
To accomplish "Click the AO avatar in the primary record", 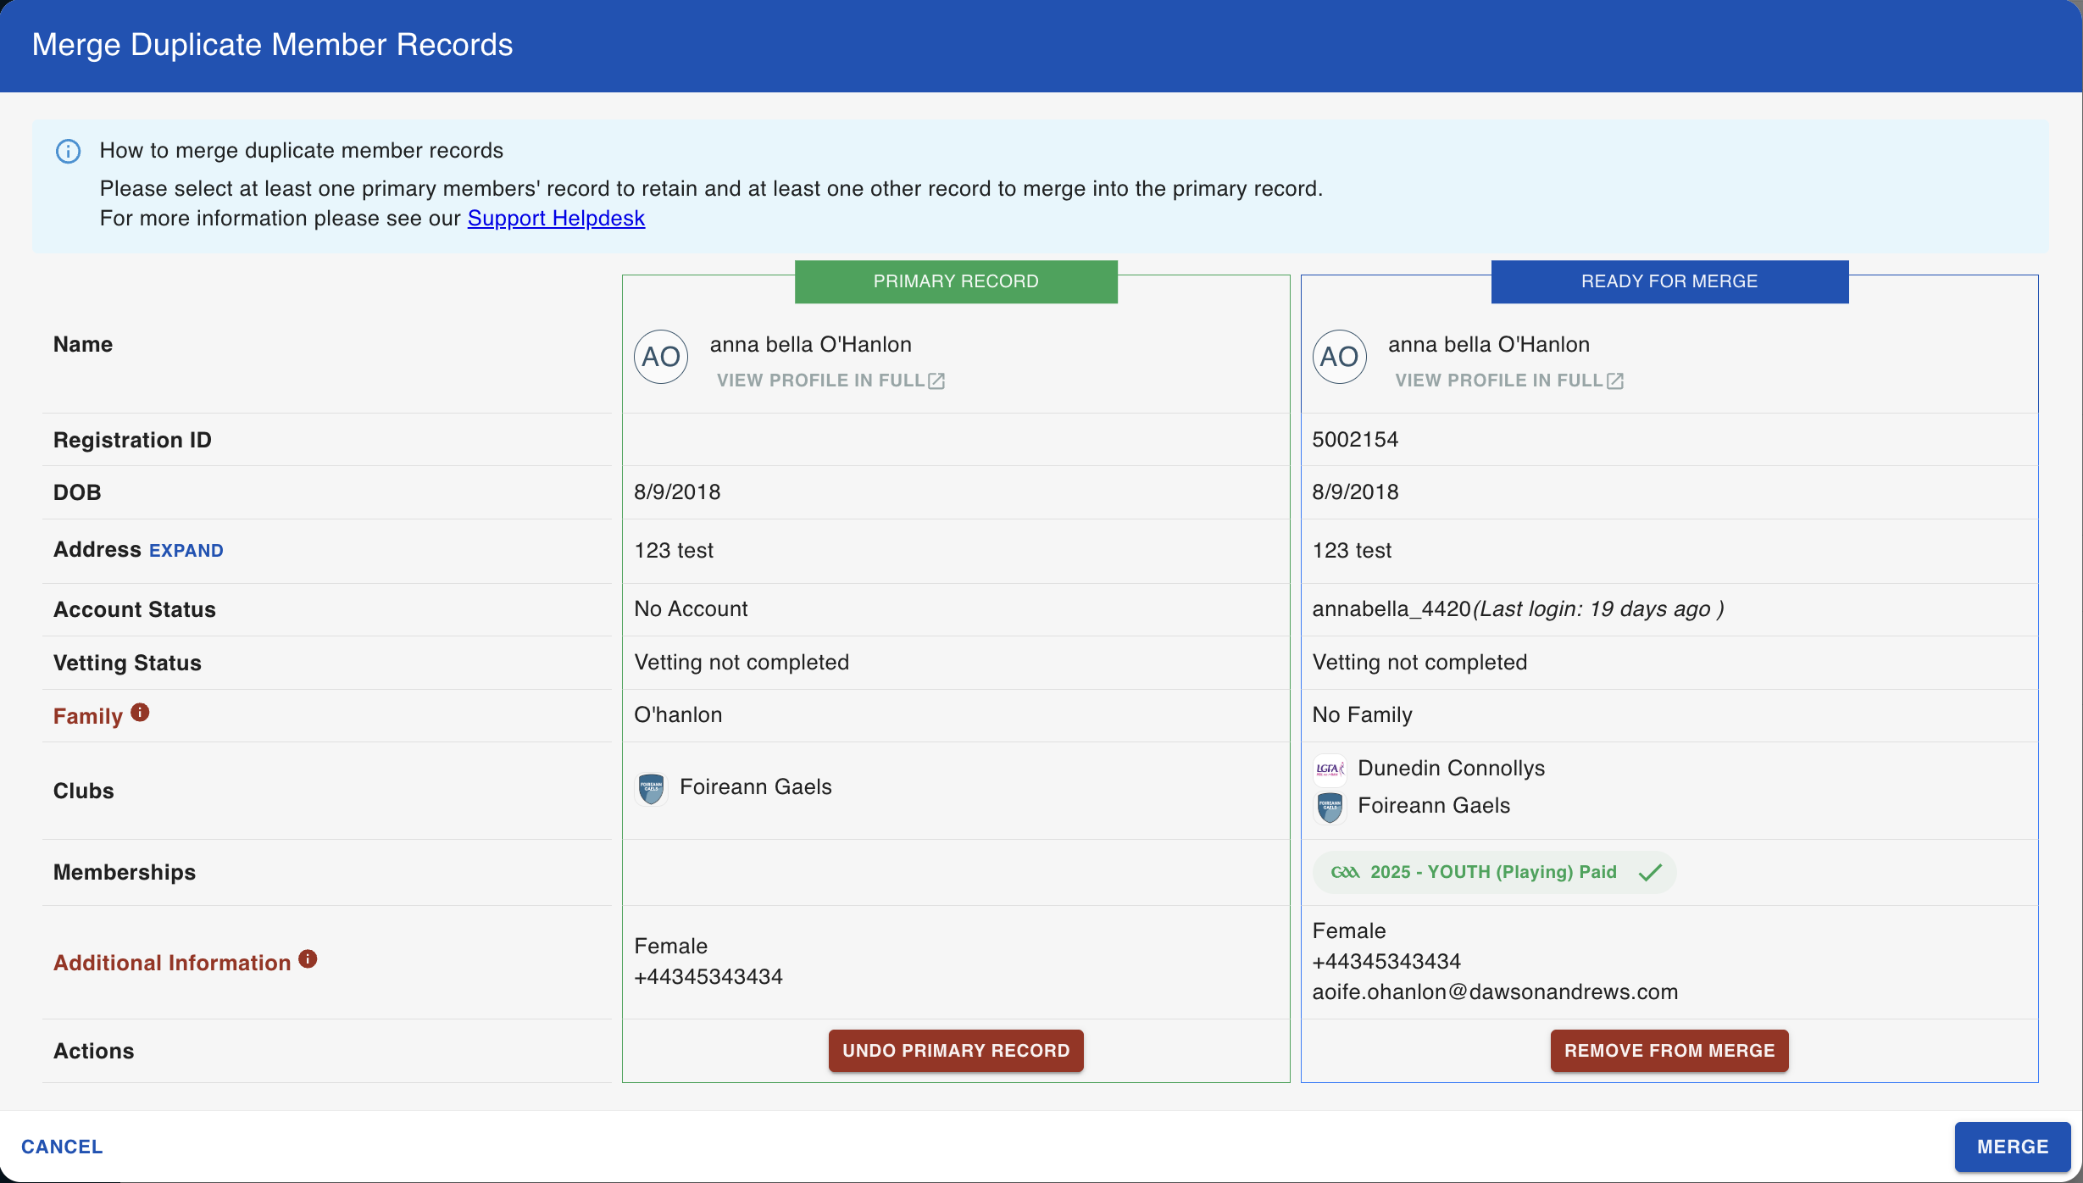I will (661, 357).
